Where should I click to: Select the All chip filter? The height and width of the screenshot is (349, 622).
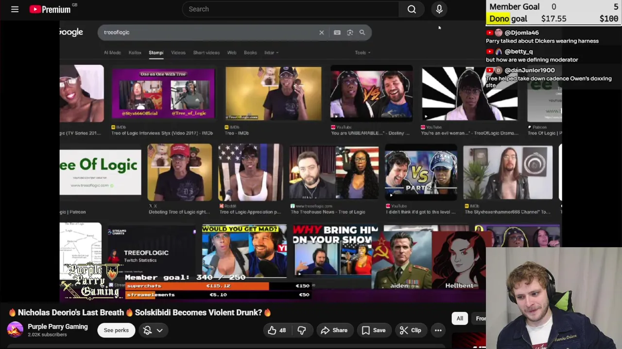(460, 318)
